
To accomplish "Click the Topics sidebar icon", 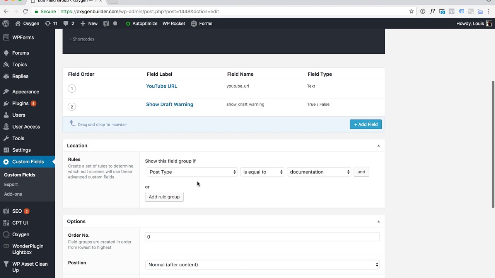I will click(6, 64).
